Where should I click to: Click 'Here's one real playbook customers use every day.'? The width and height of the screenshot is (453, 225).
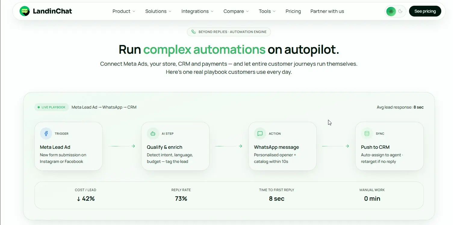(229, 72)
